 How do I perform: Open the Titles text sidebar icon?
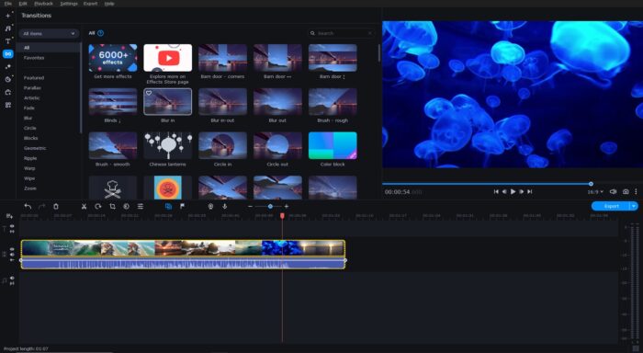tap(7, 41)
